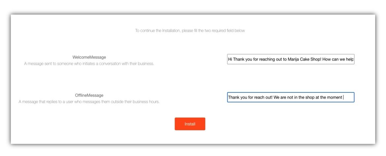Click the WelcomeMessage description text
Image resolution: width=386 pixels, height=156 pixels.
coord(89,64)
